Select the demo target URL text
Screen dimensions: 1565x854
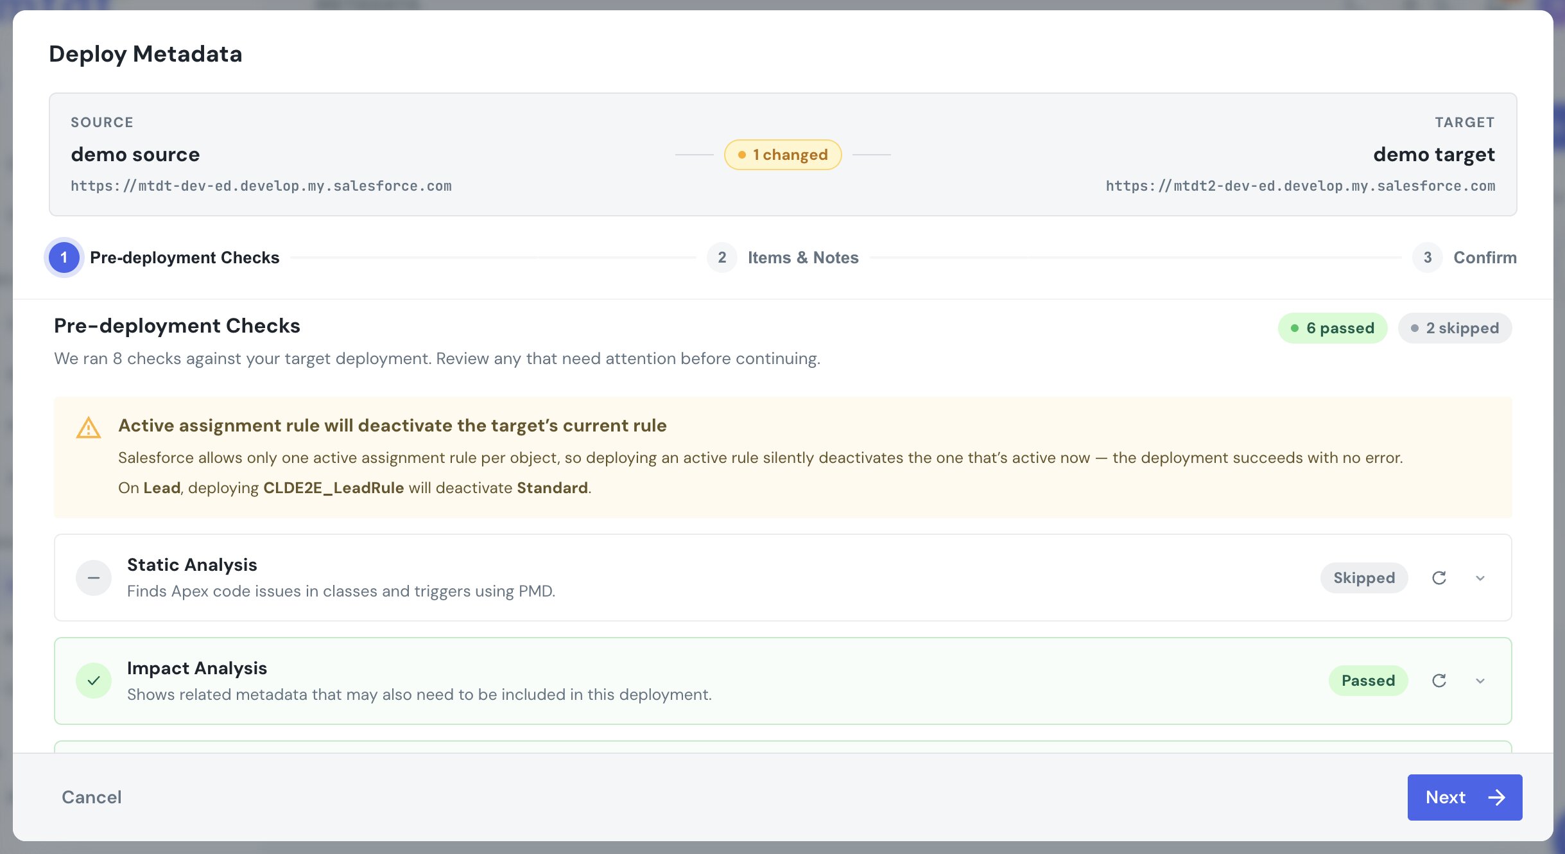1301,186
